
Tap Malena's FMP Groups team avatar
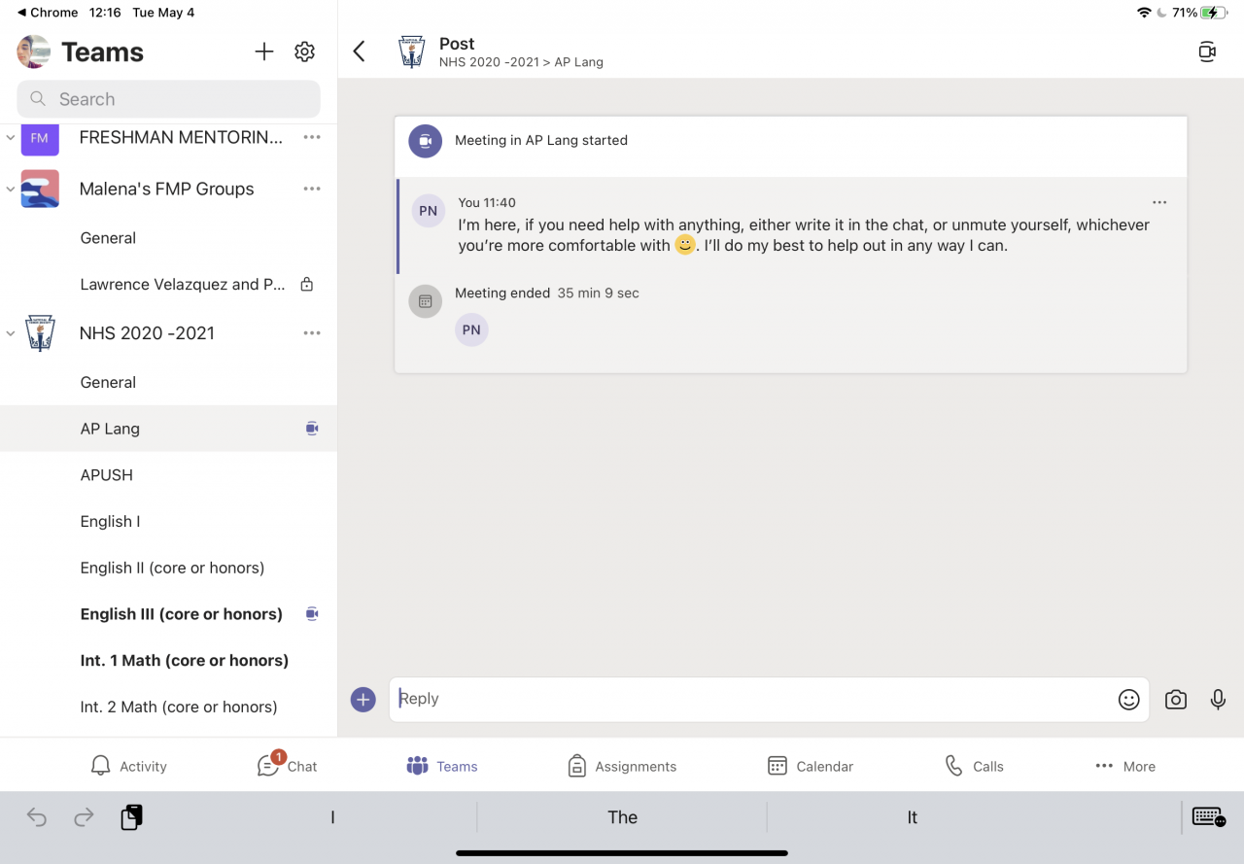40,189
